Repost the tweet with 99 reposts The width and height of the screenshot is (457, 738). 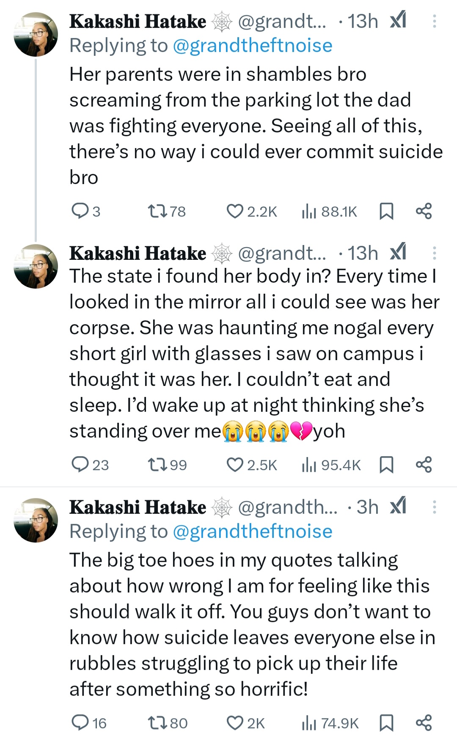coord(157,464)
